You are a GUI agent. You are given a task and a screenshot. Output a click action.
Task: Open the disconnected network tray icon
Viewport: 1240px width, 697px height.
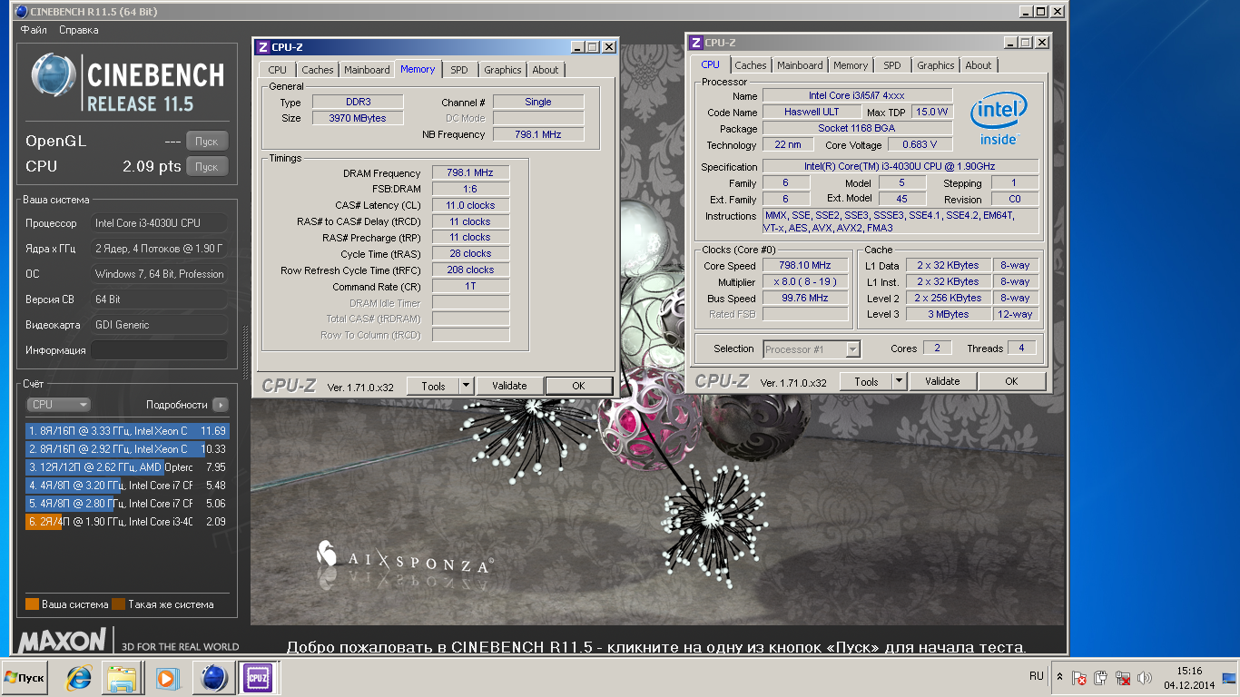coord(1123,678)
